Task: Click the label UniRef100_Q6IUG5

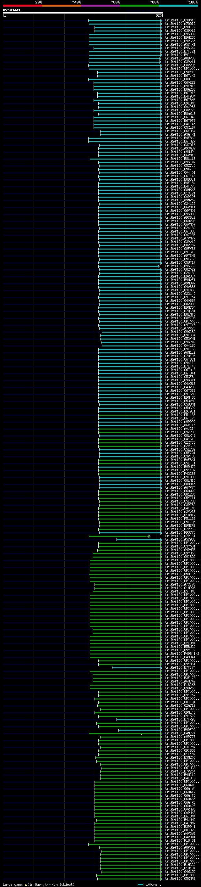Action: (180, 768)
